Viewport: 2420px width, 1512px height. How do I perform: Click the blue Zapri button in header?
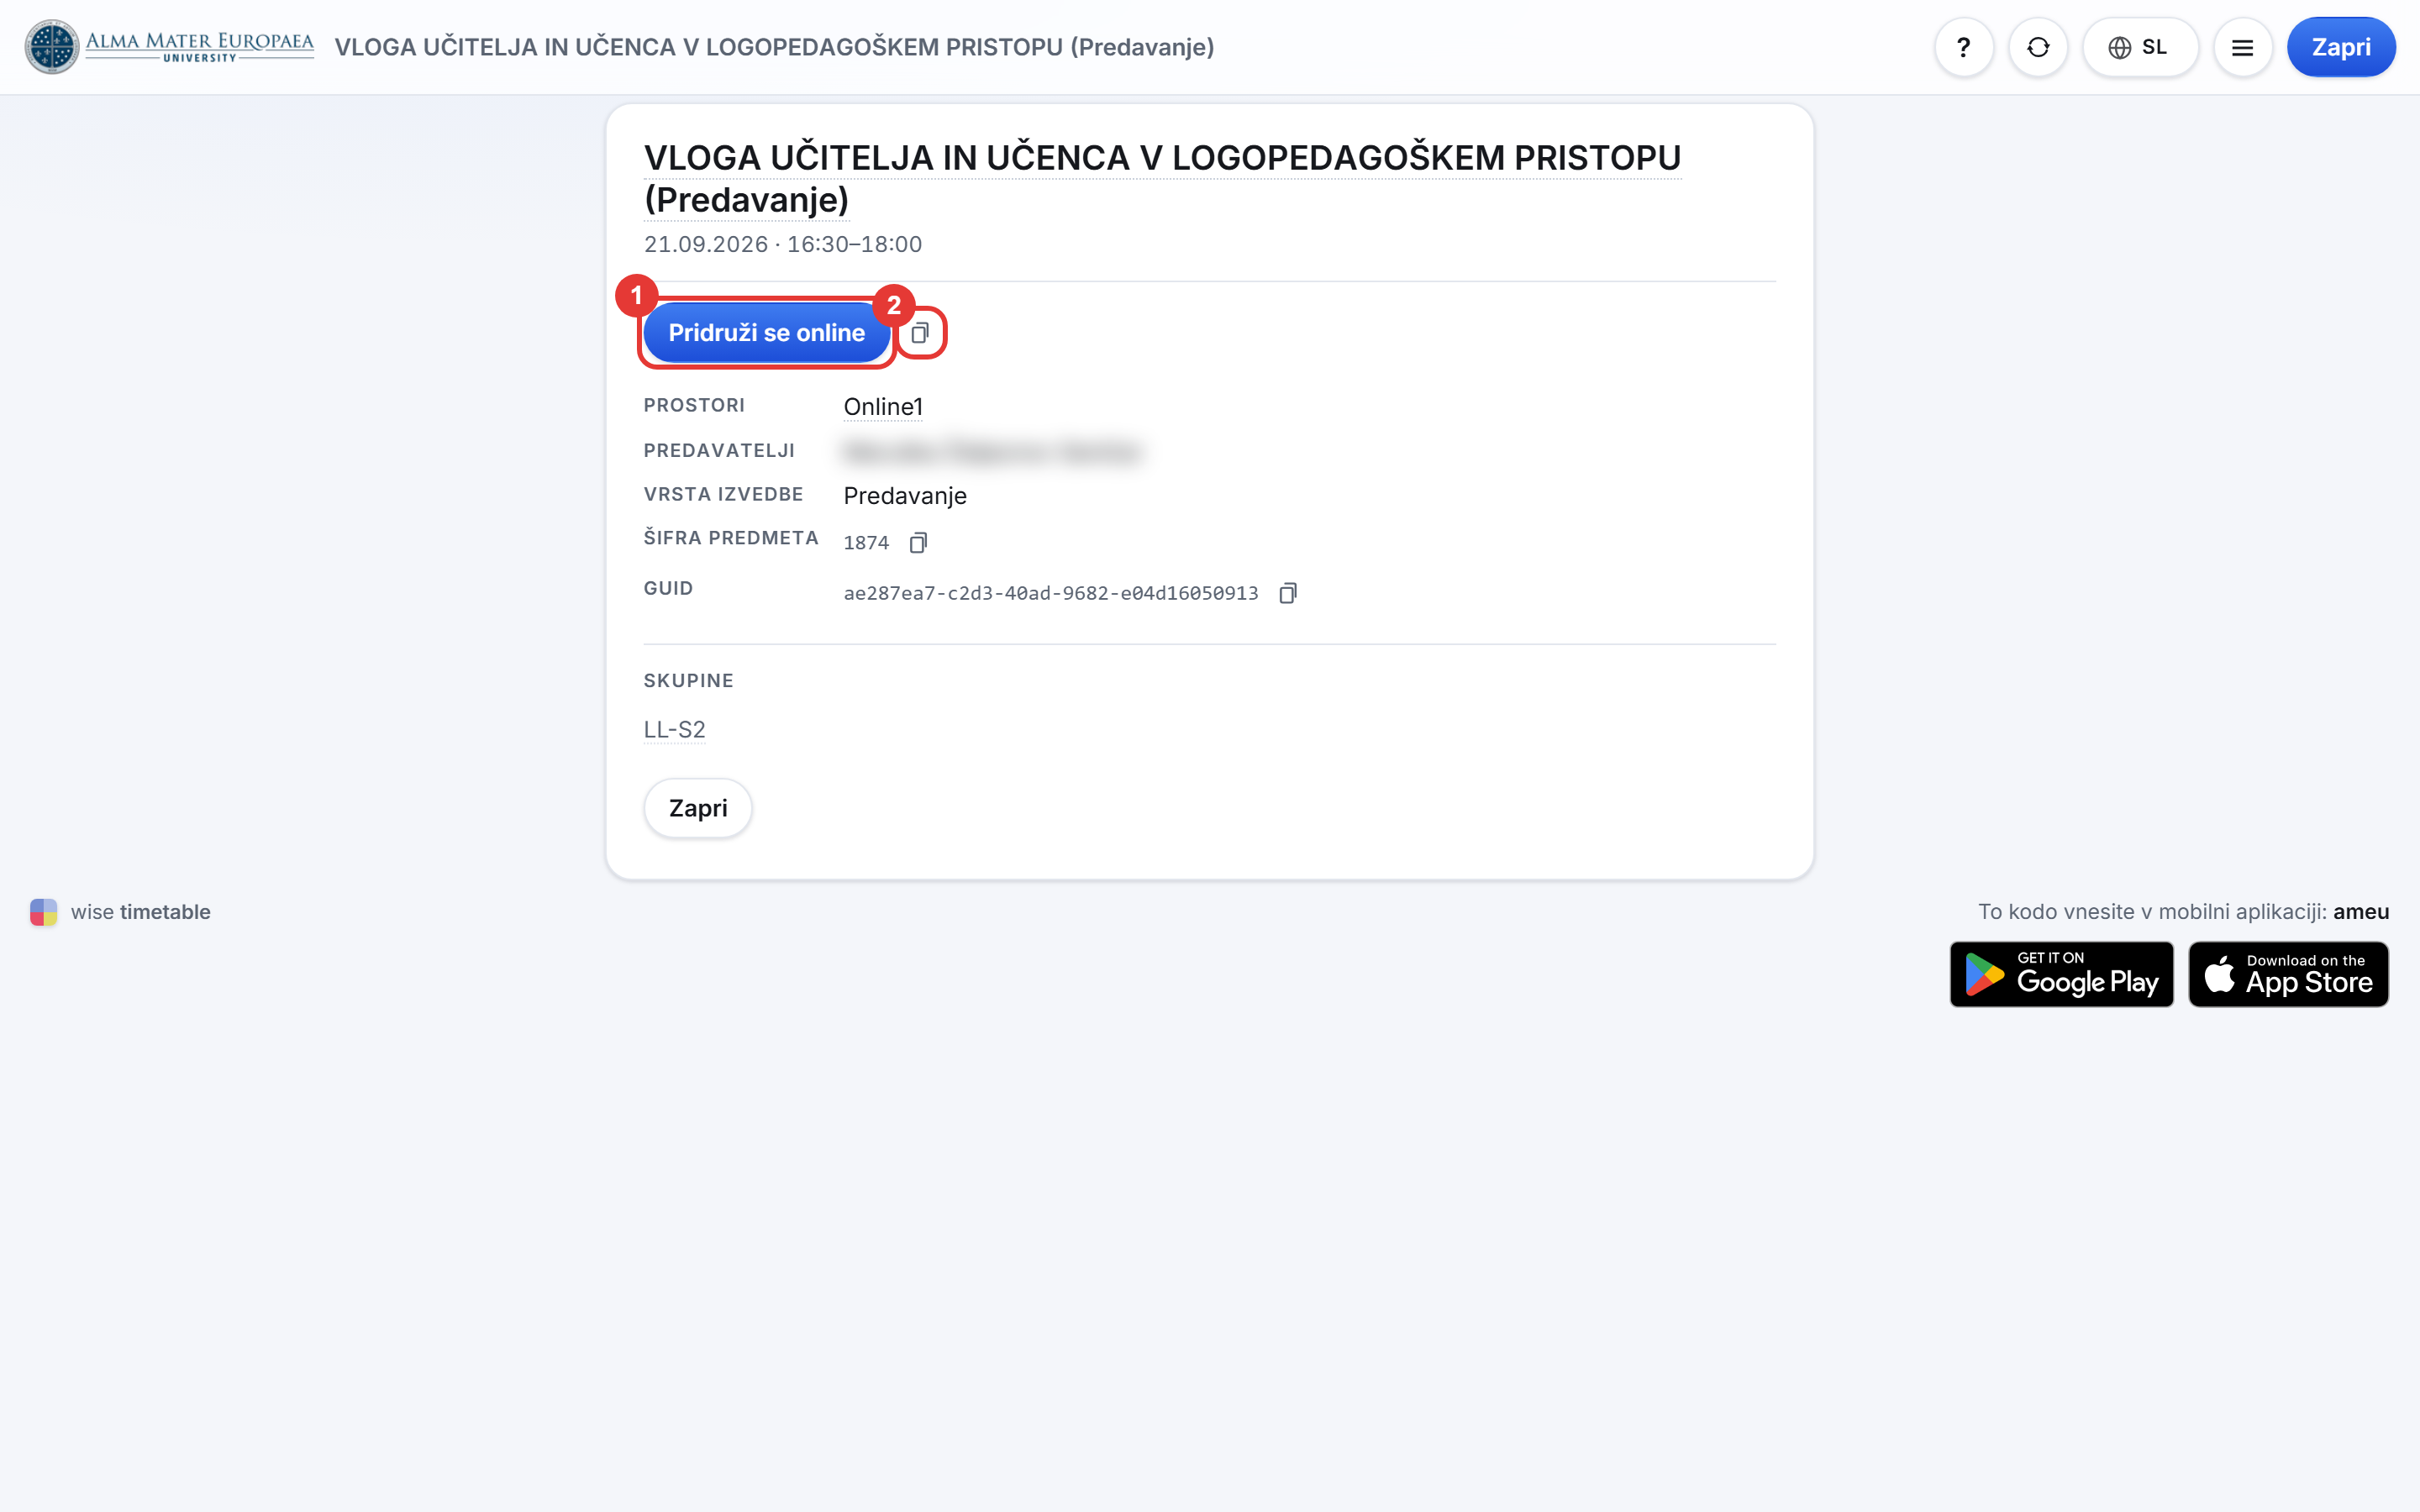point(2341,47)
